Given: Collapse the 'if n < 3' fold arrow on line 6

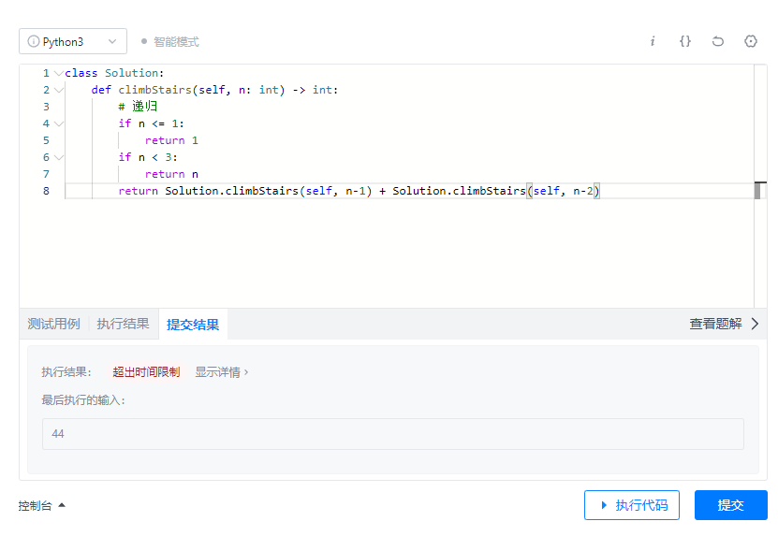Looking at the screenshot, I should pyautogui.click(x=59, y=158).
